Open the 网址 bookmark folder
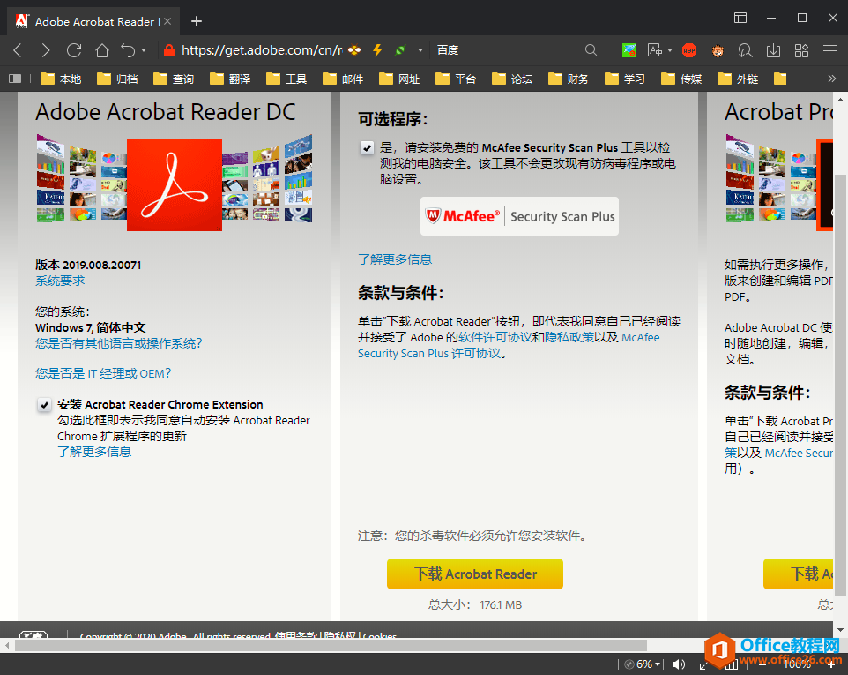 [x=399, y=79]
